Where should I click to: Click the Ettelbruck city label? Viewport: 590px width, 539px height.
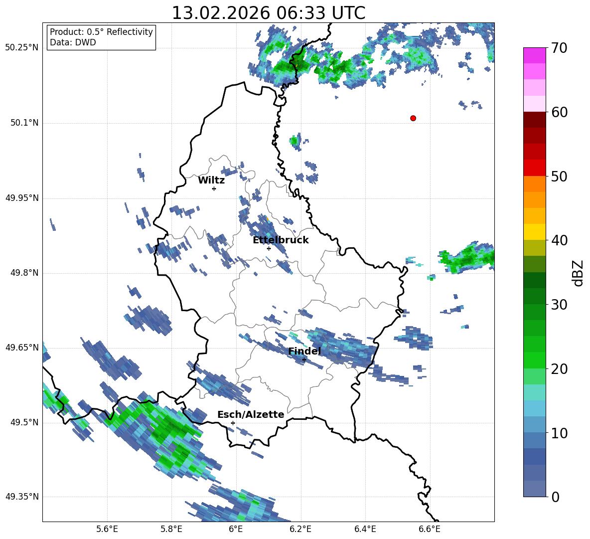point(281,240)
